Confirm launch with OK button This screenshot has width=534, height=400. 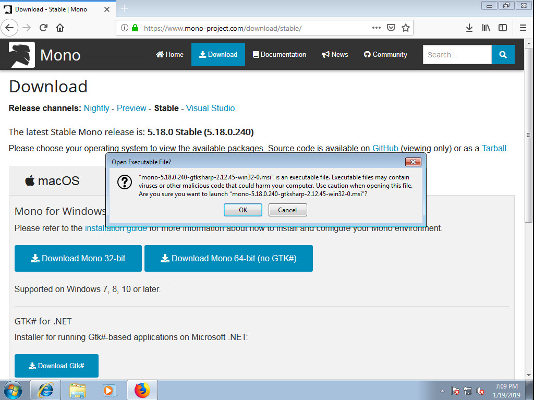(243, 210)
